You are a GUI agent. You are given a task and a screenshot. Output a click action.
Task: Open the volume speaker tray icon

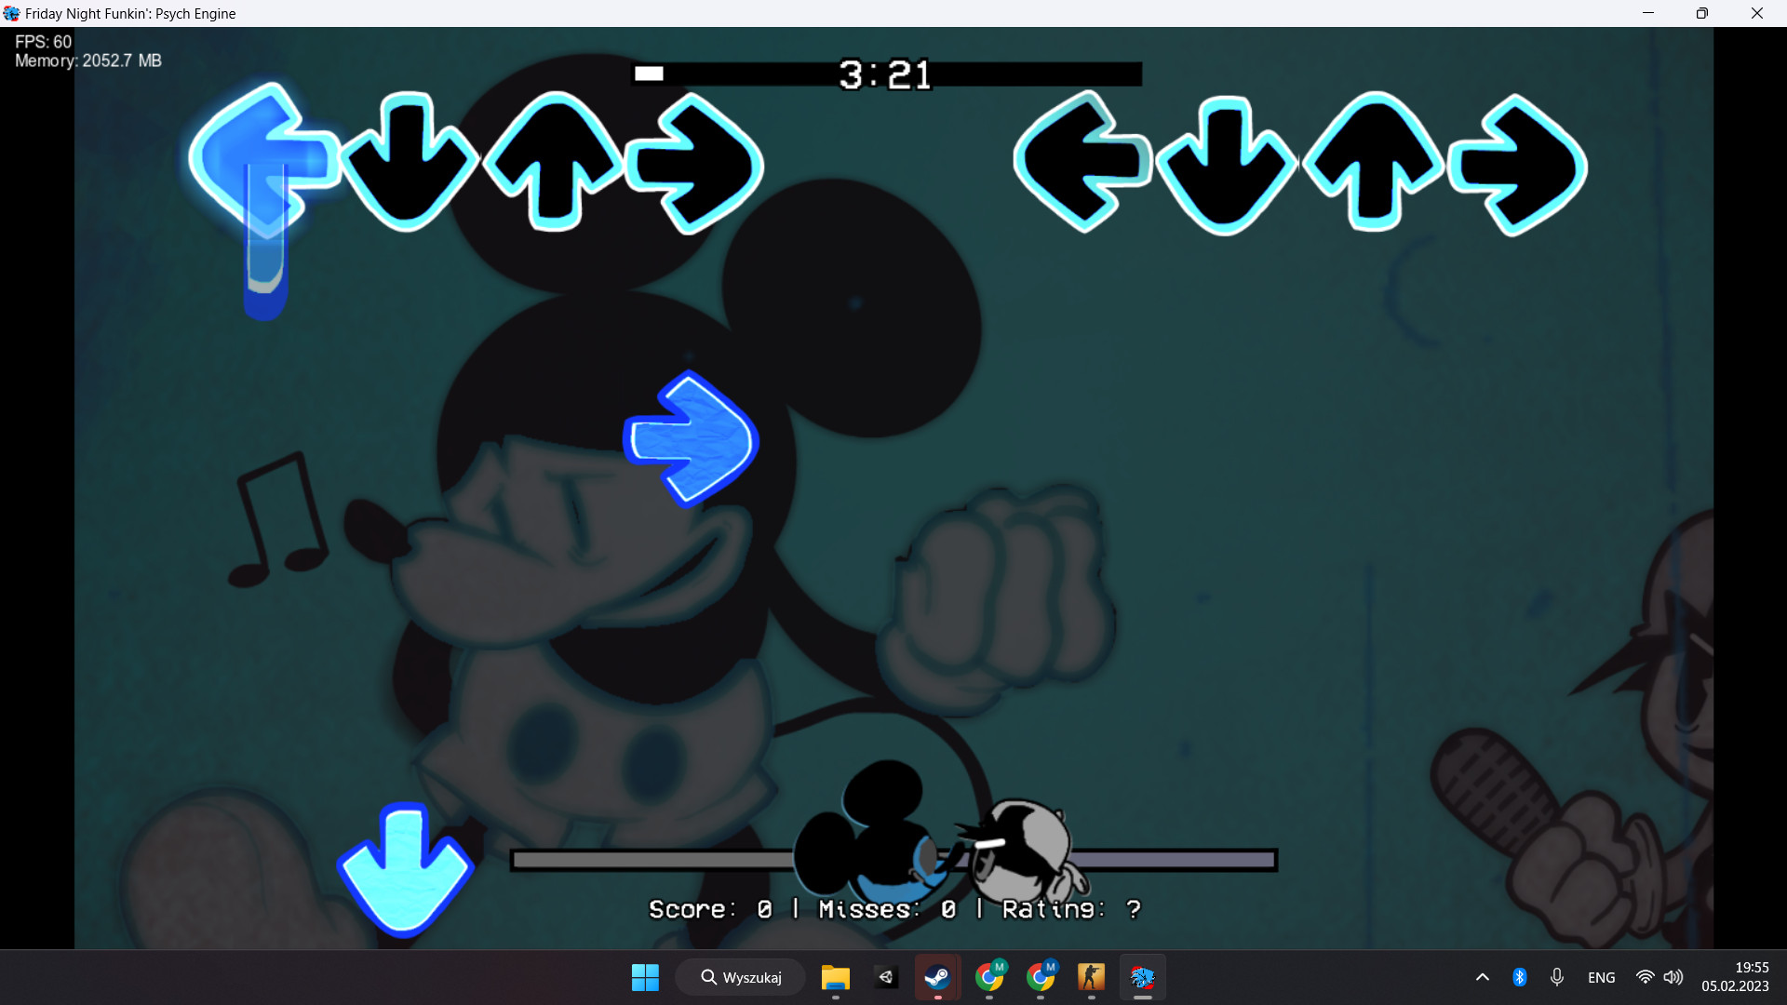tap(1673, 977)
